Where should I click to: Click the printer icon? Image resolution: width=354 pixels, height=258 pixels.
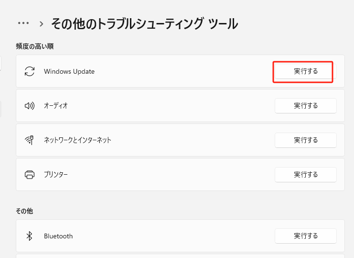(x=30, y=175)
